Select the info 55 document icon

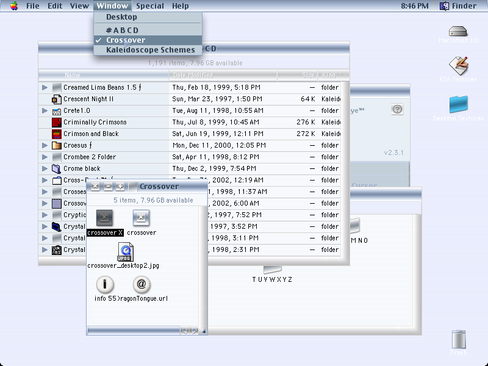point(104,284)
